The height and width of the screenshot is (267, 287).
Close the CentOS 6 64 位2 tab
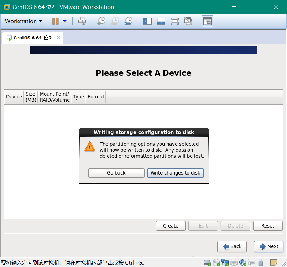click(x=58, y=37)
